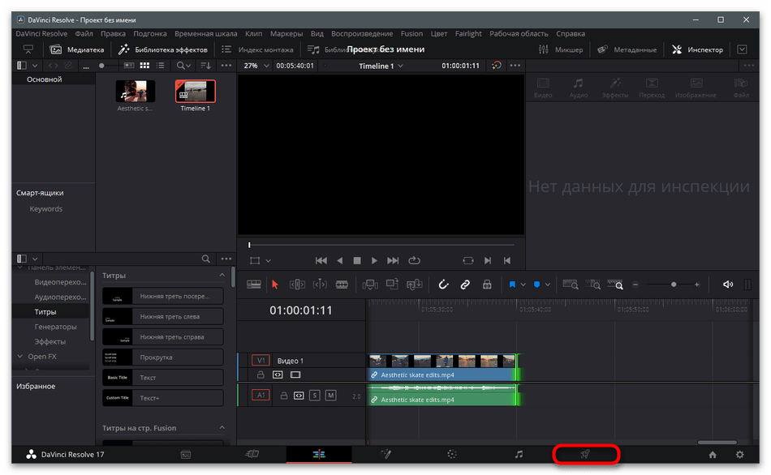771x475 pixels.
Task: Open the Инспектор panel button
Action: [698, 49]
